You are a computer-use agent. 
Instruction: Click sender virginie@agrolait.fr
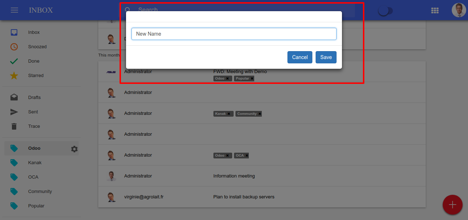click(x=144, y=197)
